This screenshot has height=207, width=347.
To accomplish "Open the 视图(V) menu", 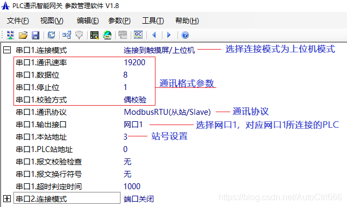I will (52, 20).
